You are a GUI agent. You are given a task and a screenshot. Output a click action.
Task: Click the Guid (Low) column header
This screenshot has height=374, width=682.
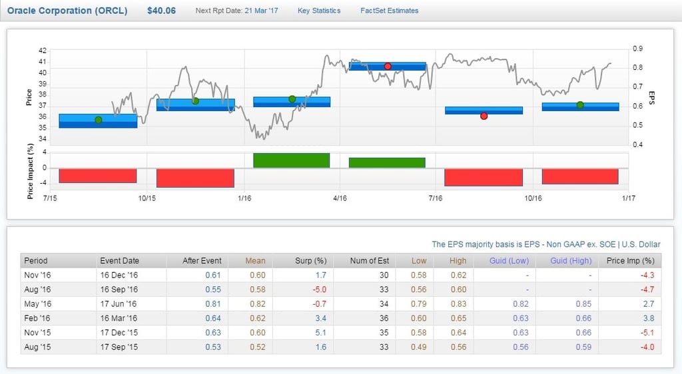pos(505,261)
